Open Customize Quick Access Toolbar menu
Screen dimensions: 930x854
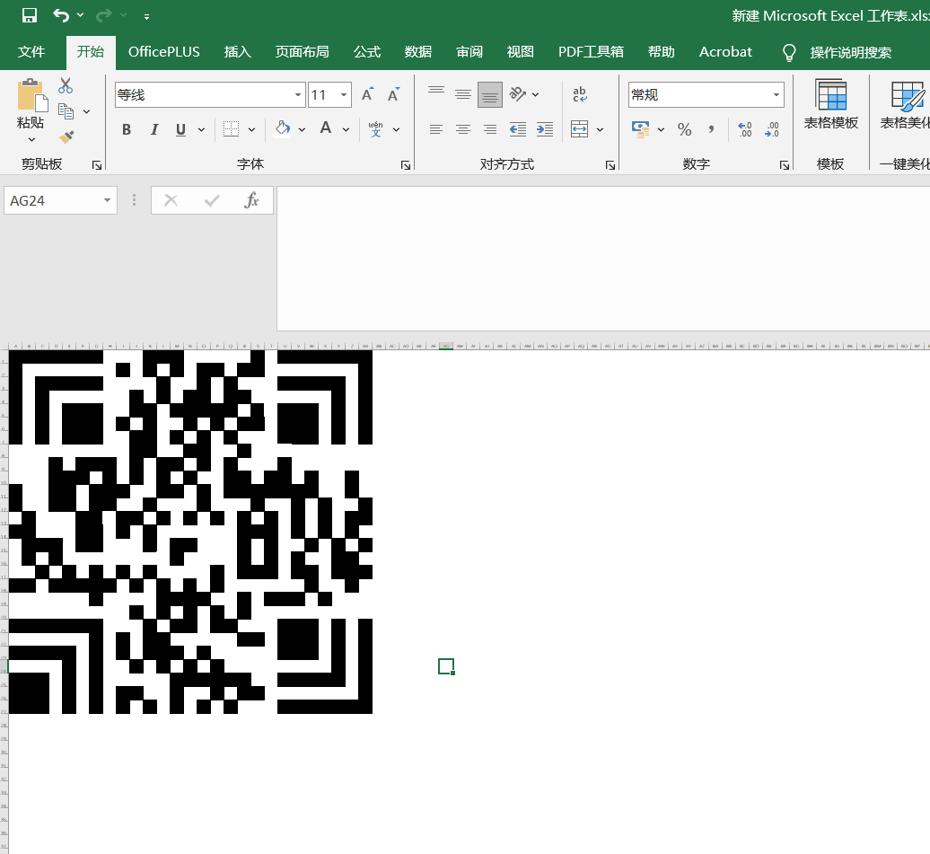point(146,17)
